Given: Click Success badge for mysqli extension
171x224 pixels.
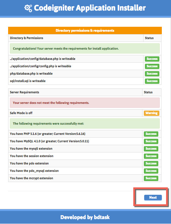Looking at the screenshot, I should [x=151, y=149].
